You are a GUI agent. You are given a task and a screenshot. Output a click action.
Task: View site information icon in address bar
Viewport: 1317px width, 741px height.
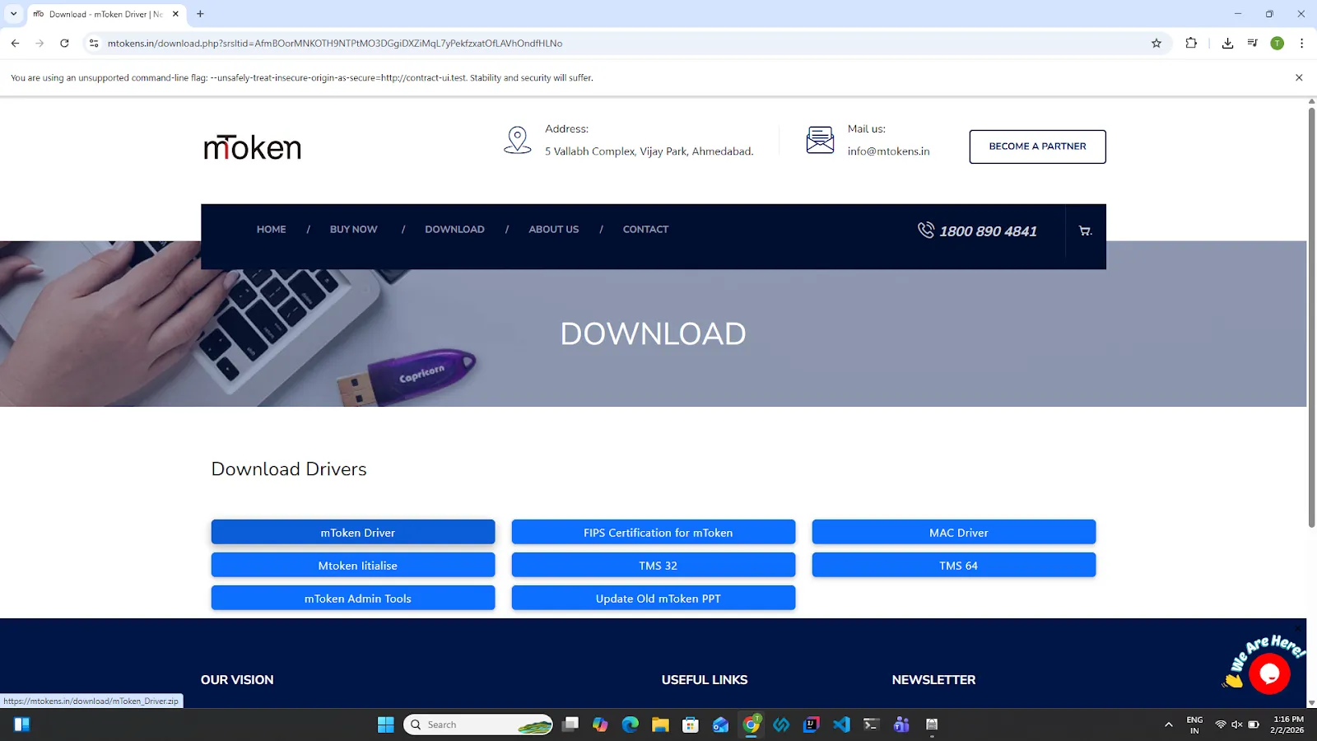[94, 44]
